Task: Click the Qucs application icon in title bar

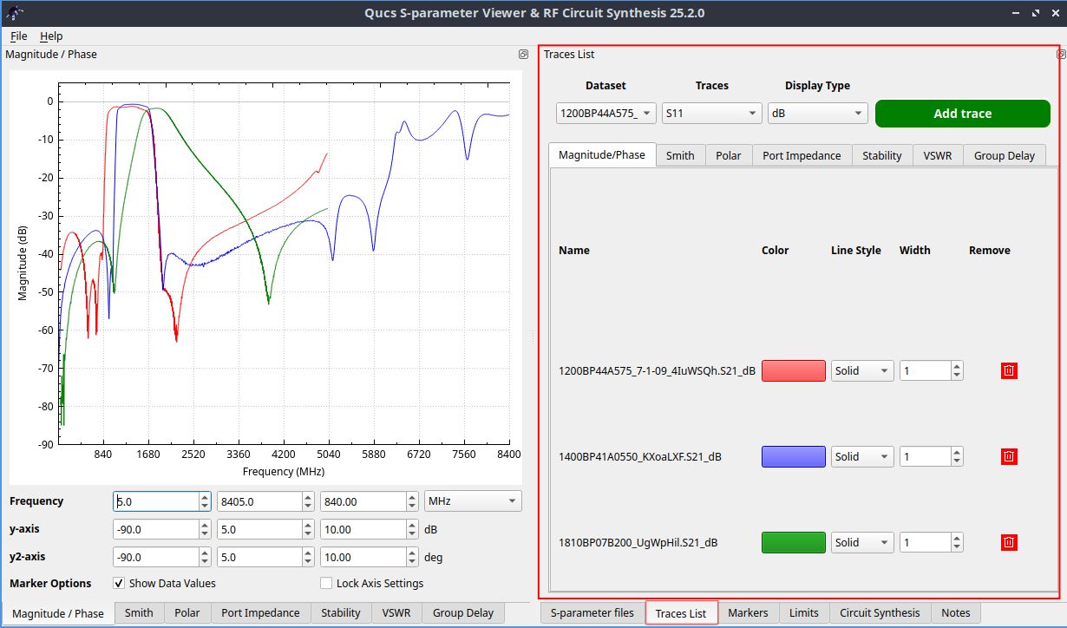Action: 15,12
